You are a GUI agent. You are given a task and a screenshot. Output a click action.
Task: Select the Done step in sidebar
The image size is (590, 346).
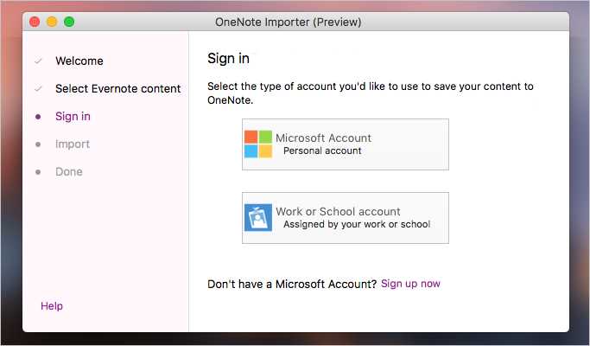(69, 172)
